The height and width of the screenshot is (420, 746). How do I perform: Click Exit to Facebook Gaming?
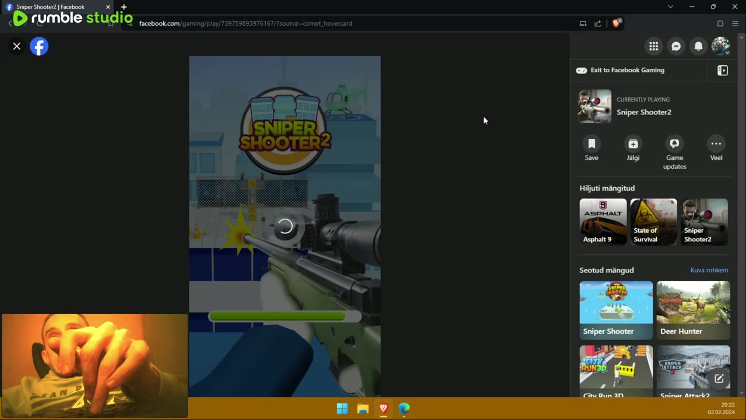(621, 70)
